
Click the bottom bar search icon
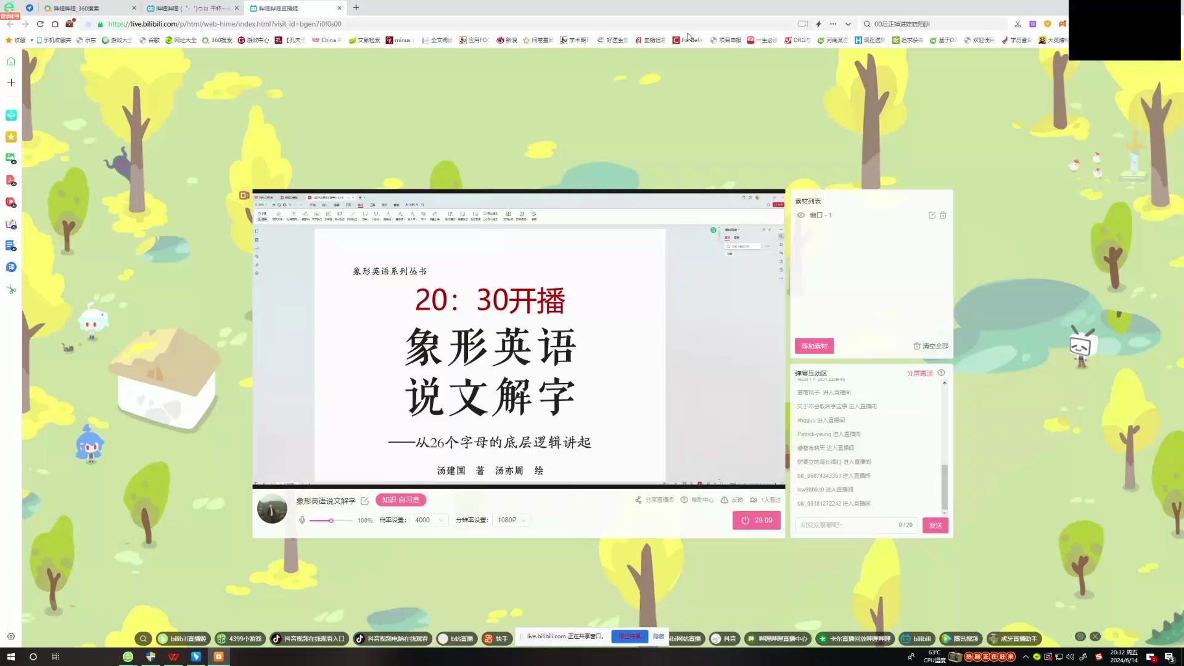pyautogui.click(x=143, y=639)
